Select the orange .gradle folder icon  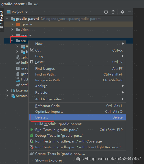[x=18, y=24]
